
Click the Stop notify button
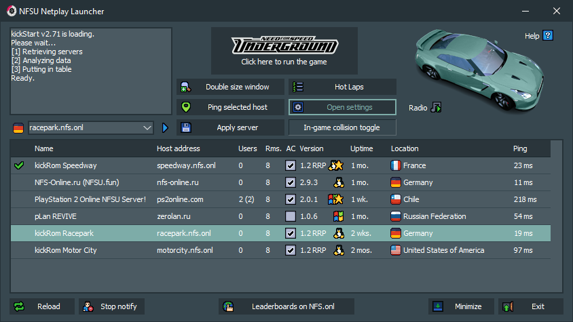coord(111,306)
